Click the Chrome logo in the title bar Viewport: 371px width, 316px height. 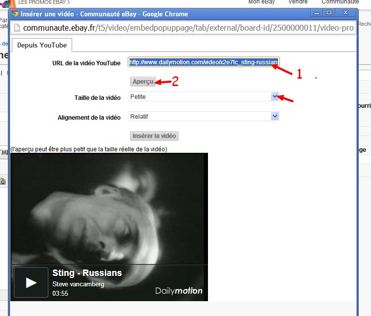pos(15,13)
